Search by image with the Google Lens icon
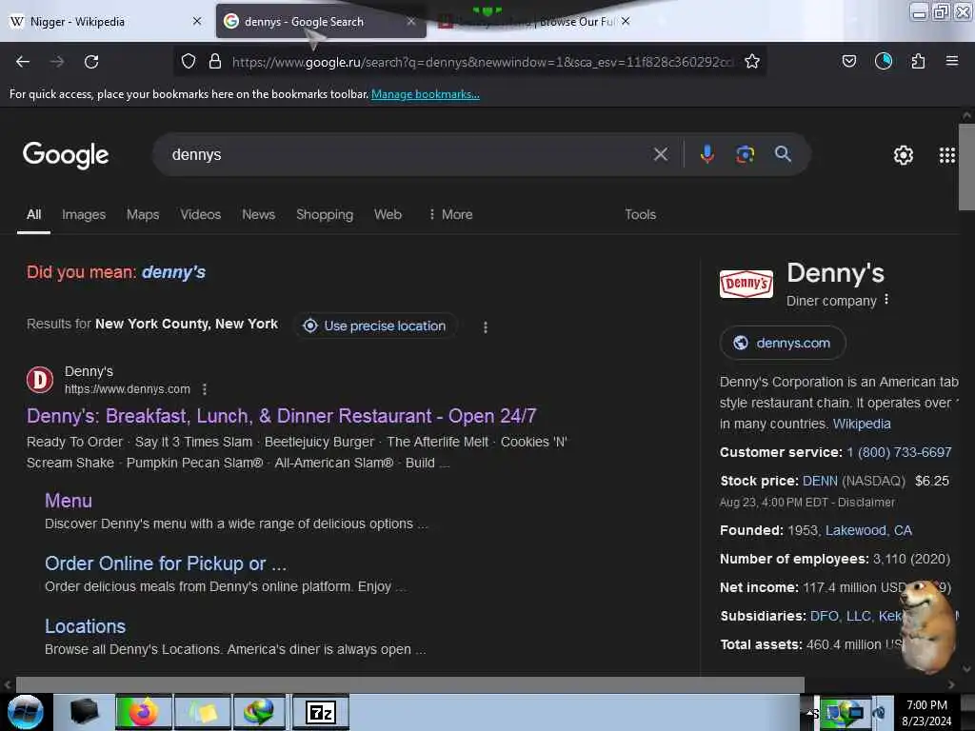The width and height of the screenshot is (975, 731). [745, 154]
